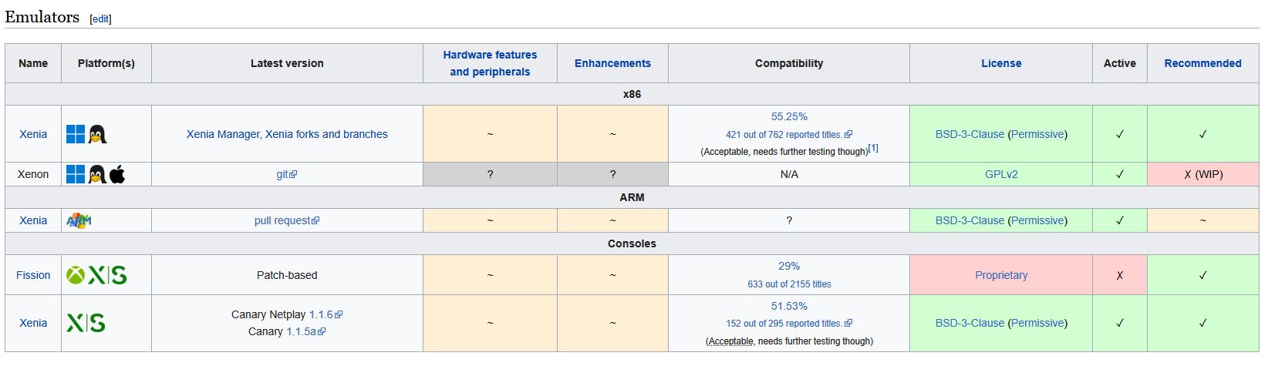Edit the Emulators section
This screenshot has height=366, width=1268.
point(101,19)
